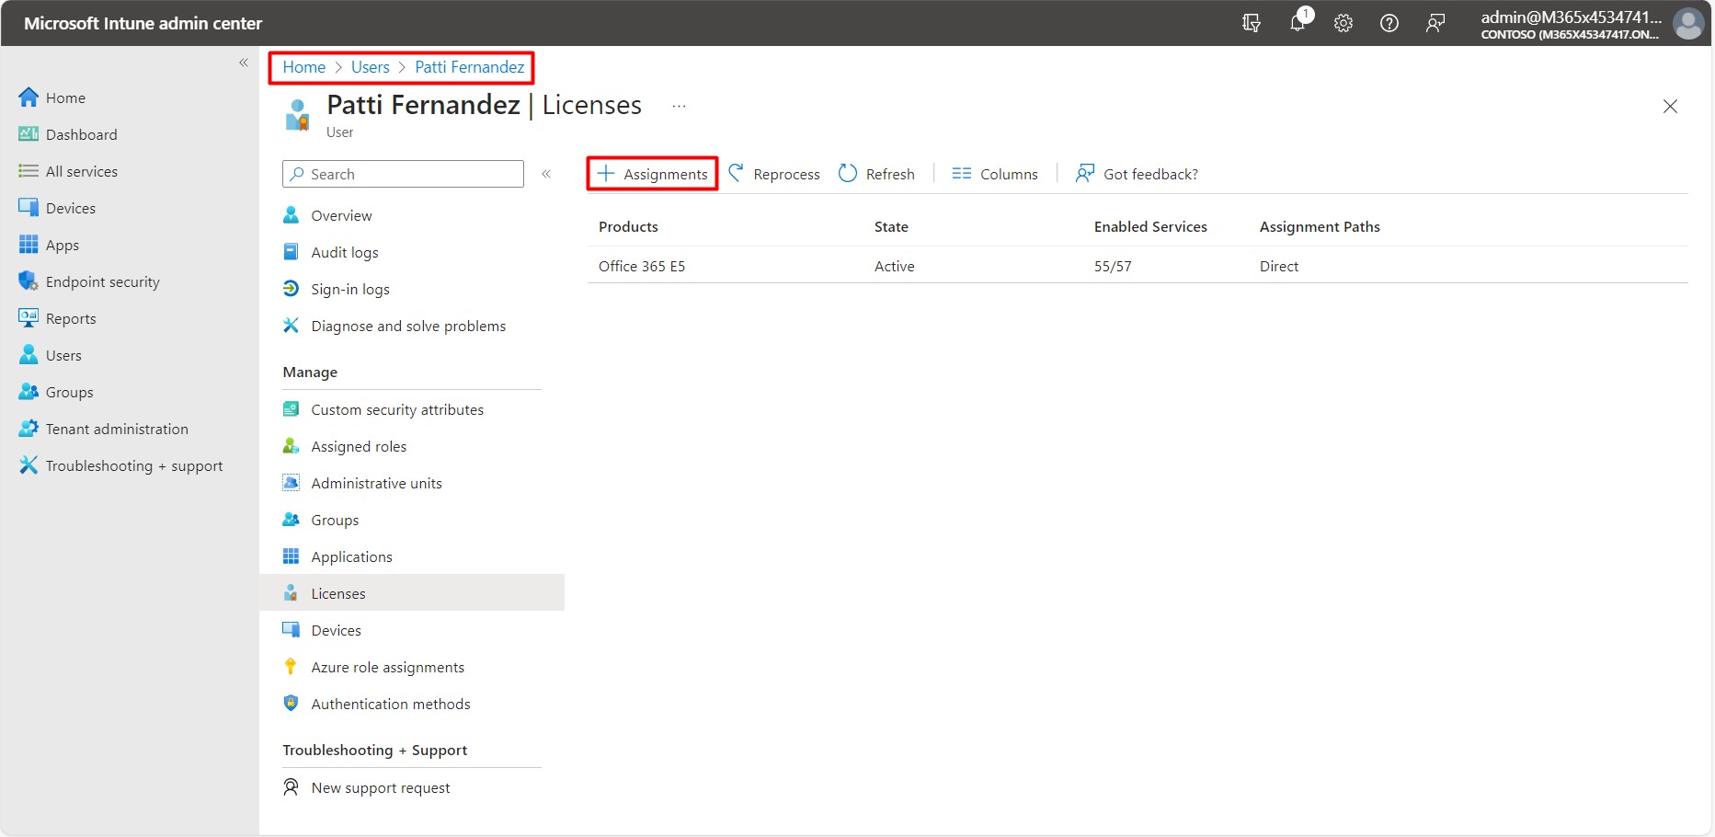Open the admin account avatar
This screenshot has width=1715, height=837.
[x=1688, y=23]
